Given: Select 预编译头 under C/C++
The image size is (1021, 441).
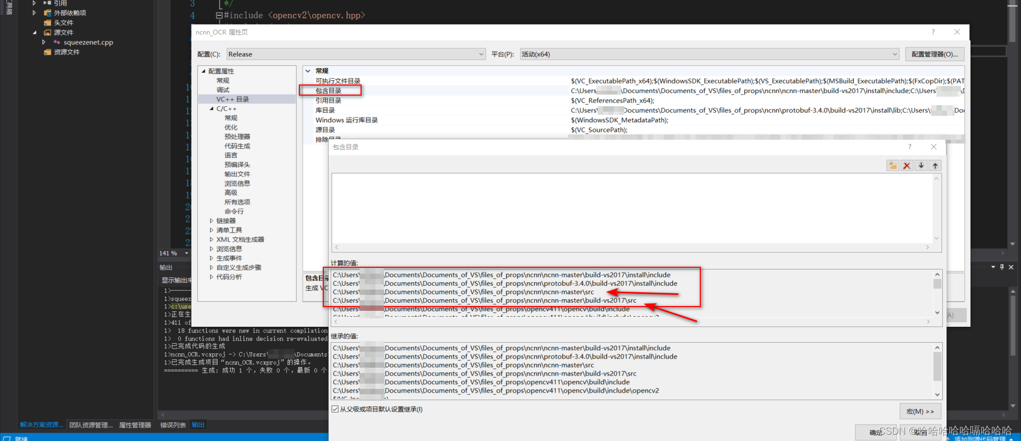Looking at the screenshot, I should click(x=237, y=164).
